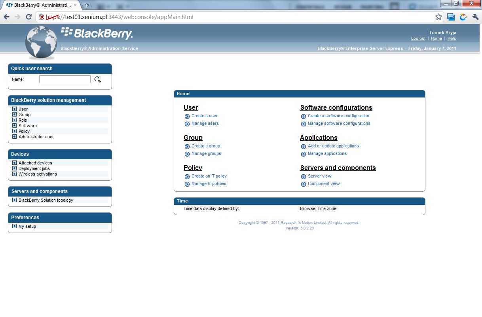Bookmark this page with the star icon
Viewport: 482px width, 317px height.
coord(438,17)
